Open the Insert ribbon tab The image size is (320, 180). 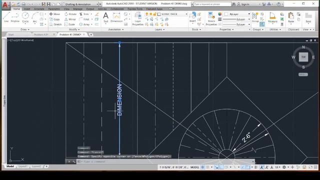[x=26, y=9]
